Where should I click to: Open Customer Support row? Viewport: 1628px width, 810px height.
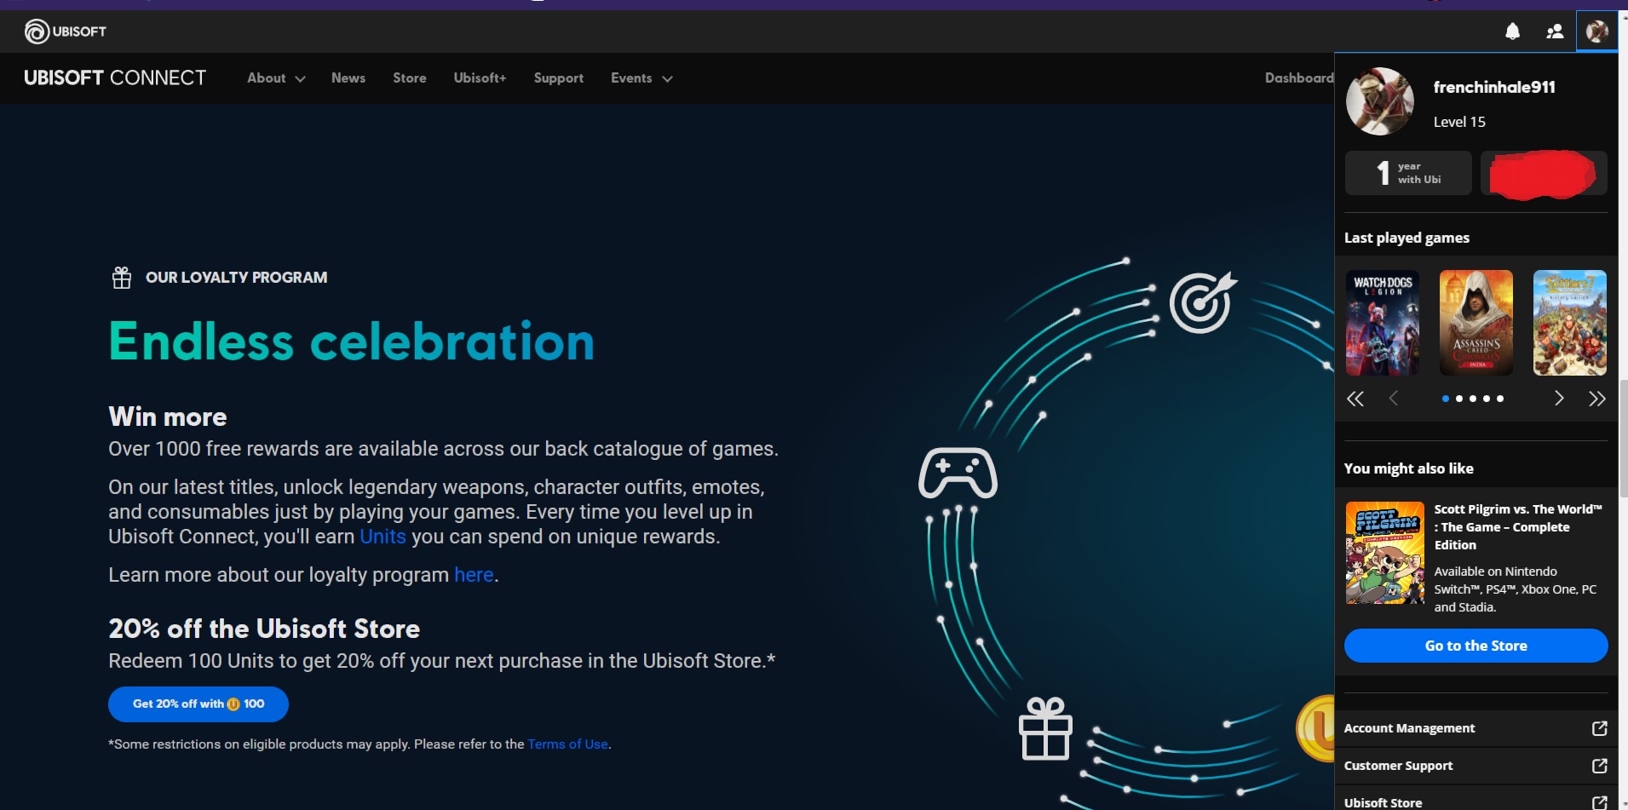tap(1476, 766)
